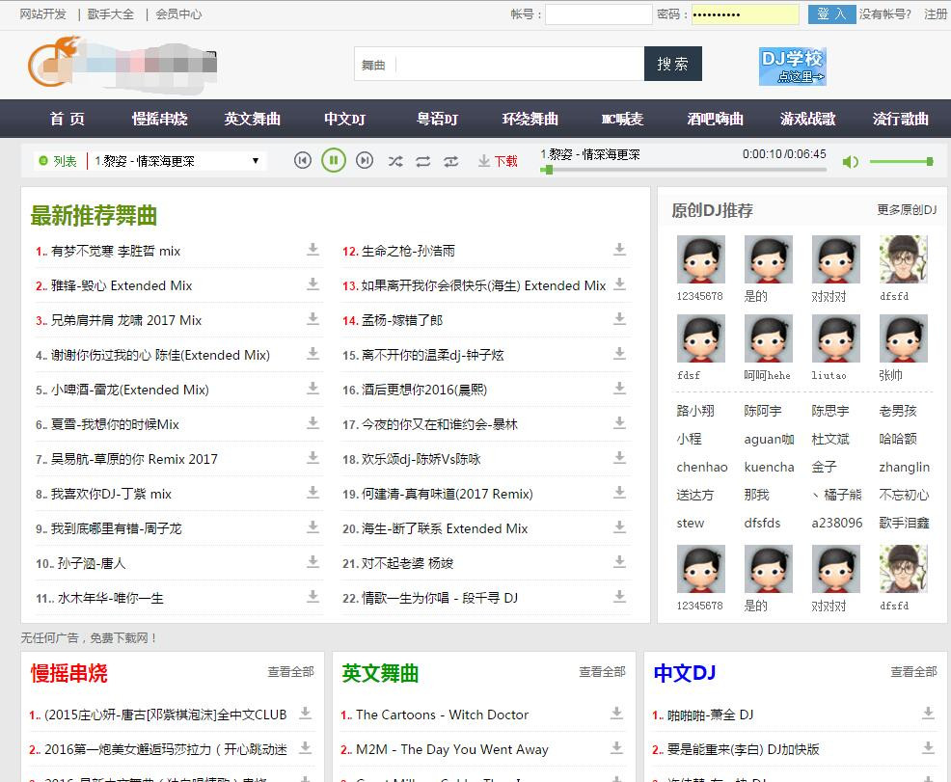Open the 舞曲 search category selector
This screenshot has height=782, width=951.
tap(374, 65)
